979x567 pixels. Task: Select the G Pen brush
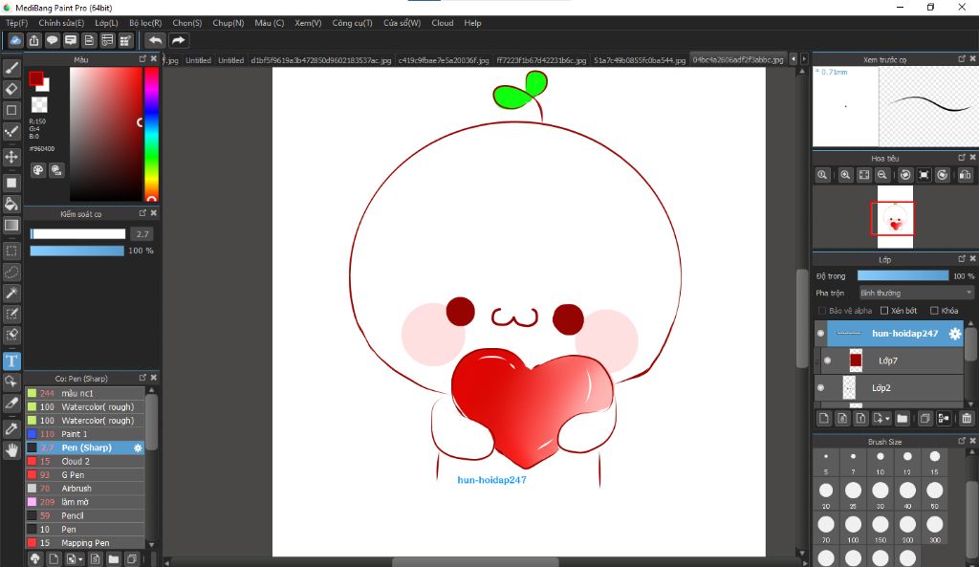coord(85,474)
